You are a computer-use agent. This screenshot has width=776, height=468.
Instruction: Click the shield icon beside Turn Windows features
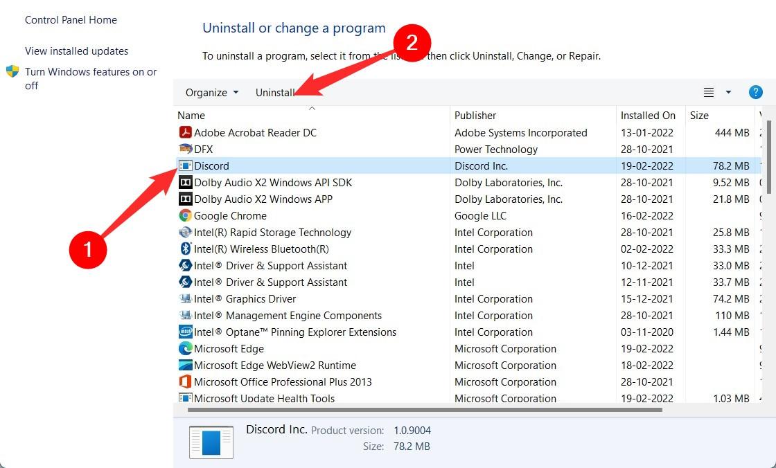pyautogui.click(x=12, y=71)
